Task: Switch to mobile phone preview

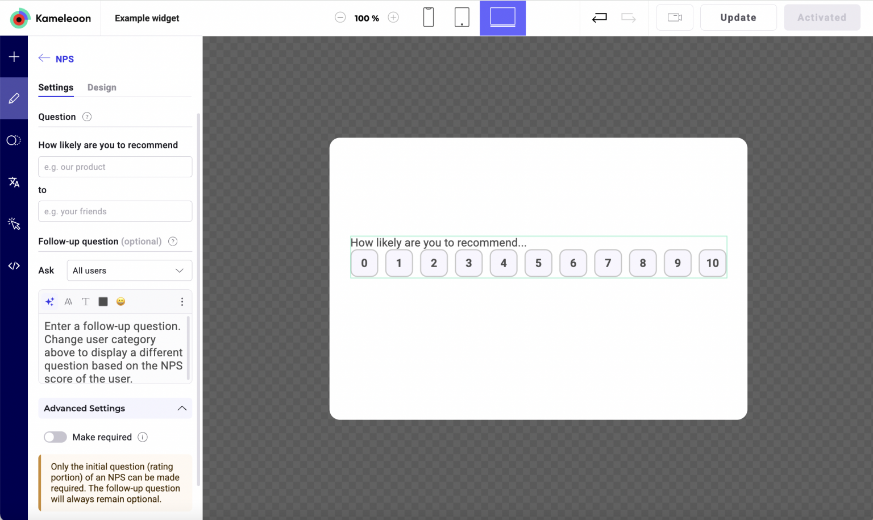Action: [429, 18]
